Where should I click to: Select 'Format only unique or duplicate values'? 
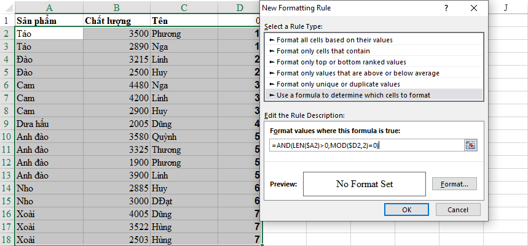pyautogui.click(x=374, y=84)
